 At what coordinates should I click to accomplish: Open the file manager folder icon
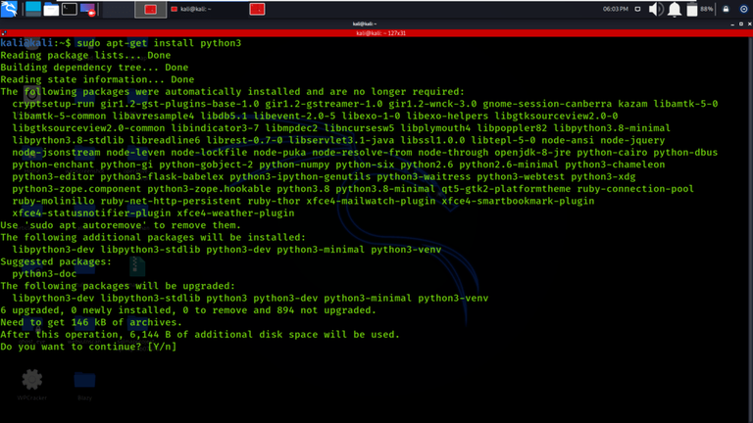(51, 9)
